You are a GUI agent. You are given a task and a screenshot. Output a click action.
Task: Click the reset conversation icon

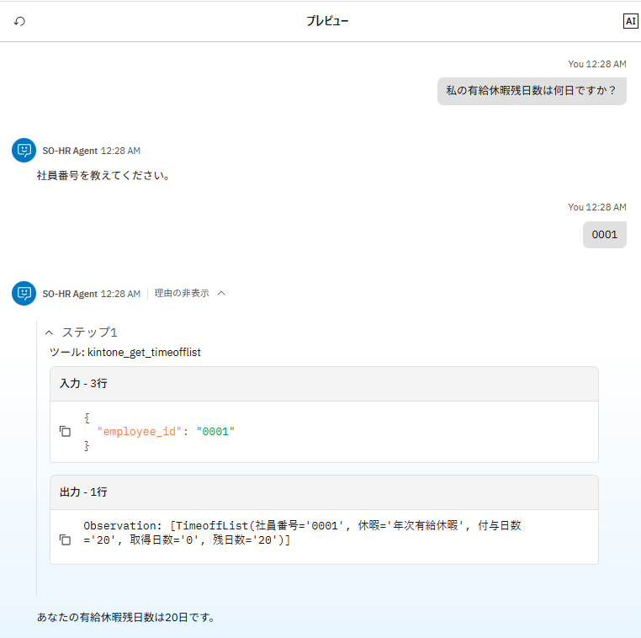[x=19, y=21]
